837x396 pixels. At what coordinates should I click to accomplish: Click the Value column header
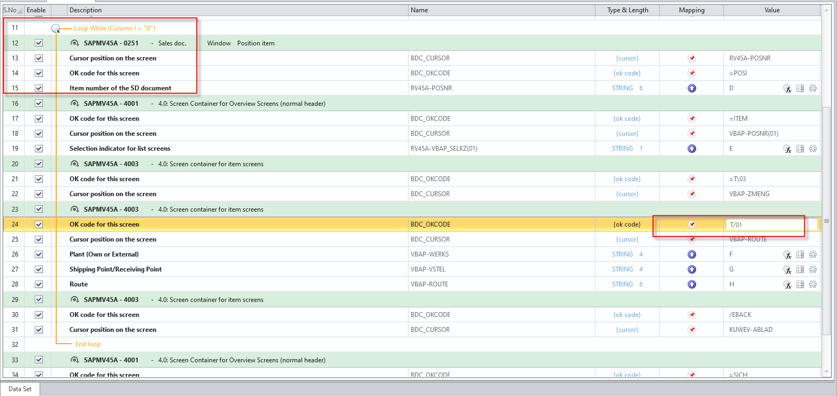772,10
